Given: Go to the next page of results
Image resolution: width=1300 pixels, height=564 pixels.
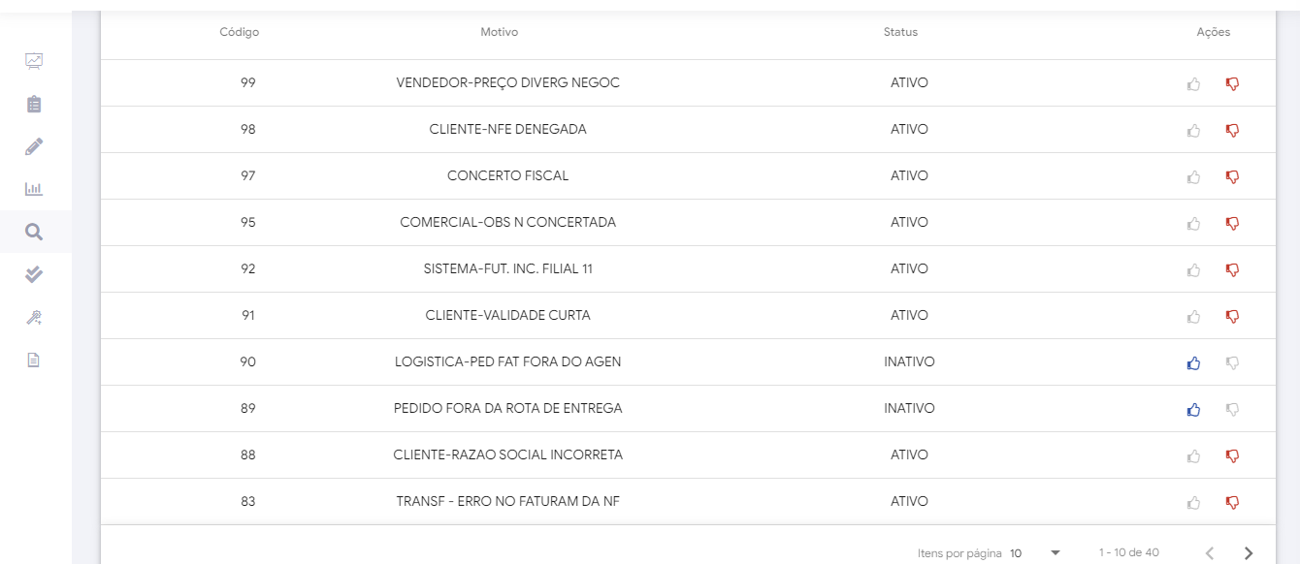Looking at the screenshot, I should tap(1249, 553).
